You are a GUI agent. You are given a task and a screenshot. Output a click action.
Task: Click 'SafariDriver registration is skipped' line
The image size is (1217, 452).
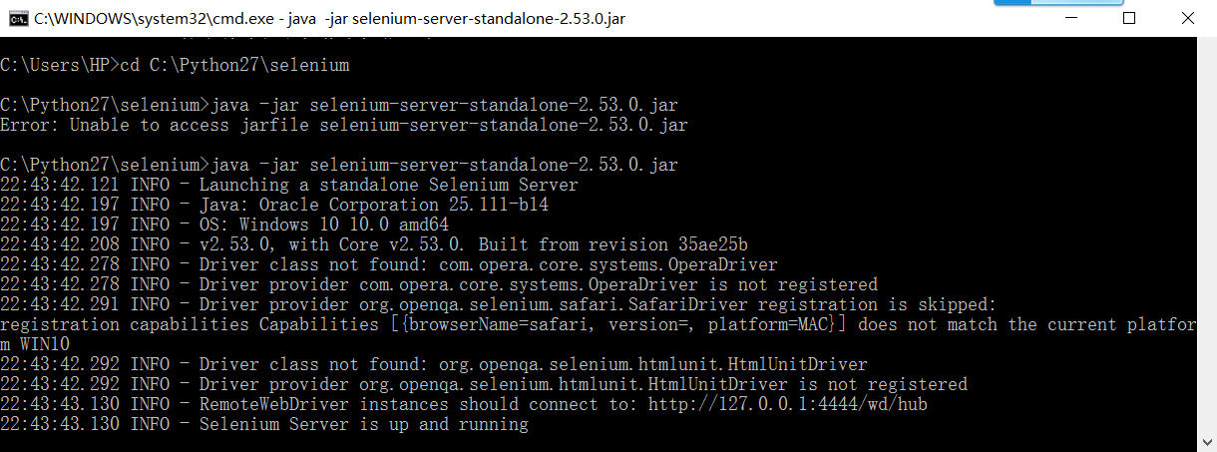[499, 304]
